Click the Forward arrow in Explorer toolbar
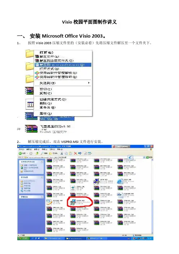Screen dimensions: 179x254 pos(31,153)
